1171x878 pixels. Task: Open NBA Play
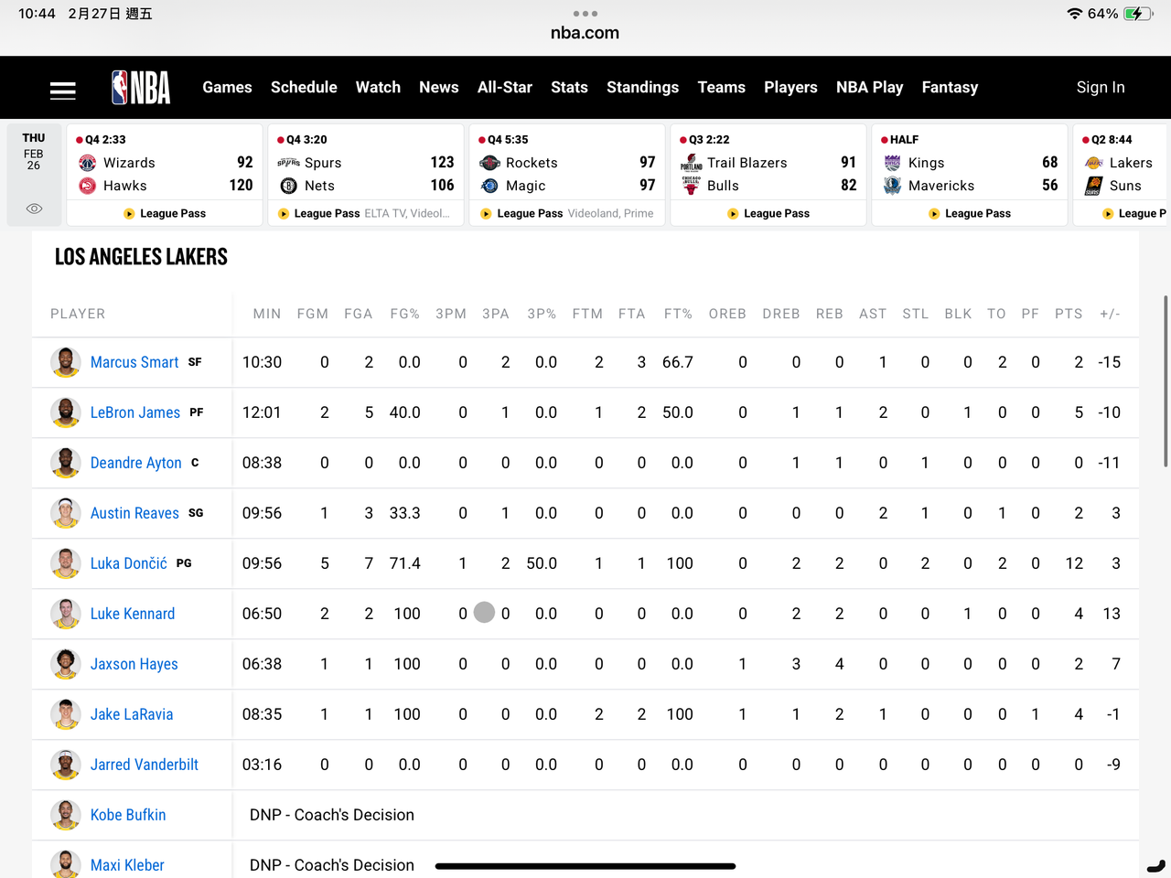(x=870, y=88)
